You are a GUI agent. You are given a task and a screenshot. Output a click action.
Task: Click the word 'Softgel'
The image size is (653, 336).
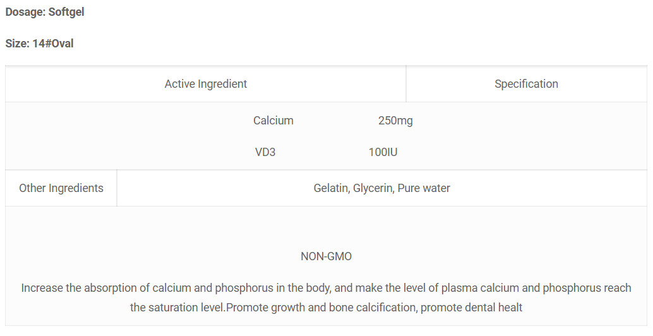tap(66, 12)
